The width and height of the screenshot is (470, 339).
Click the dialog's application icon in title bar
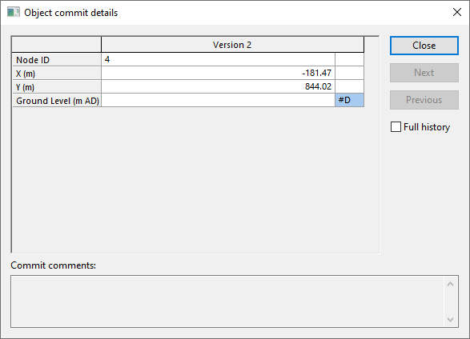[x=13, y=12]
